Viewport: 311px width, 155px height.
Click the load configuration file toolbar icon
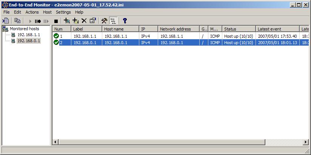click(6, 21)
